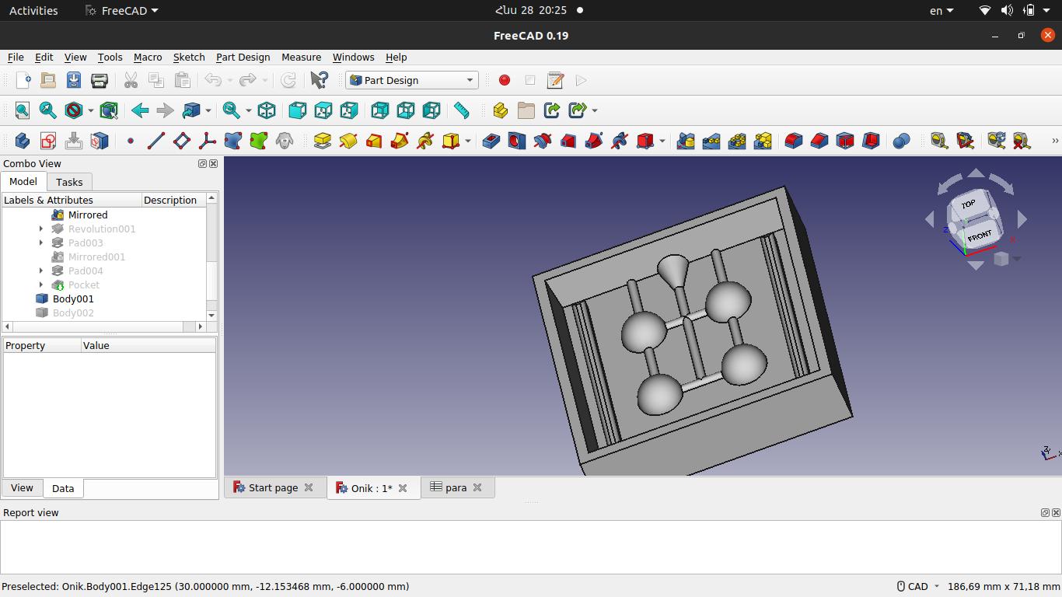Open the macros dialog icon

click(x=555, y=80)
